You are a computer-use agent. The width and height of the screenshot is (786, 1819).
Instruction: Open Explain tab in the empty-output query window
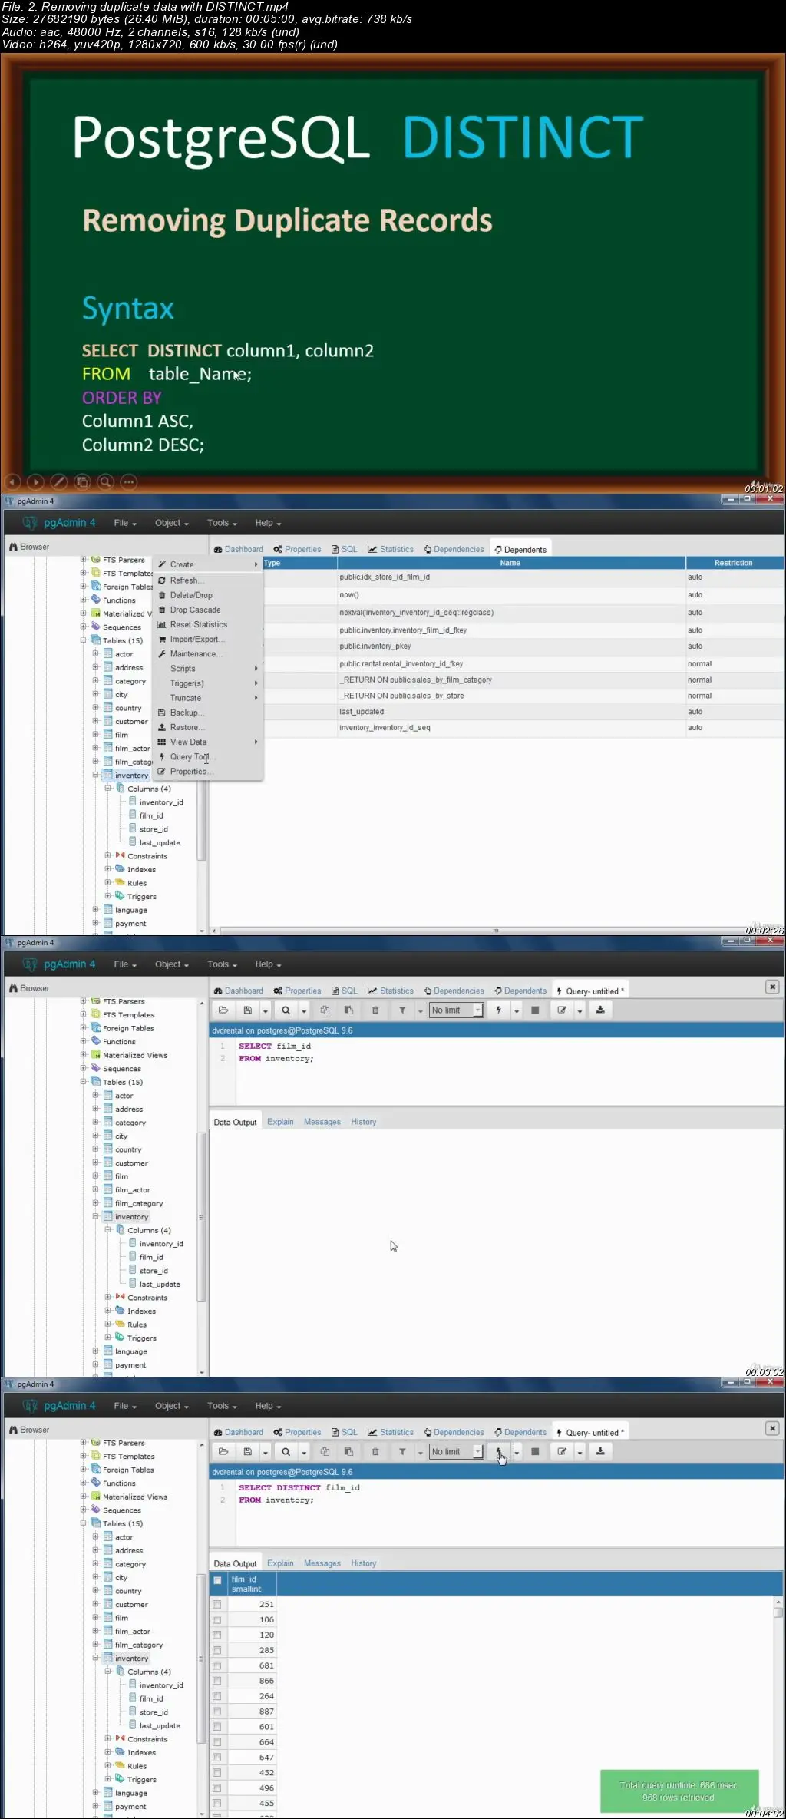pyautogui.click(x=280, y=1122)
